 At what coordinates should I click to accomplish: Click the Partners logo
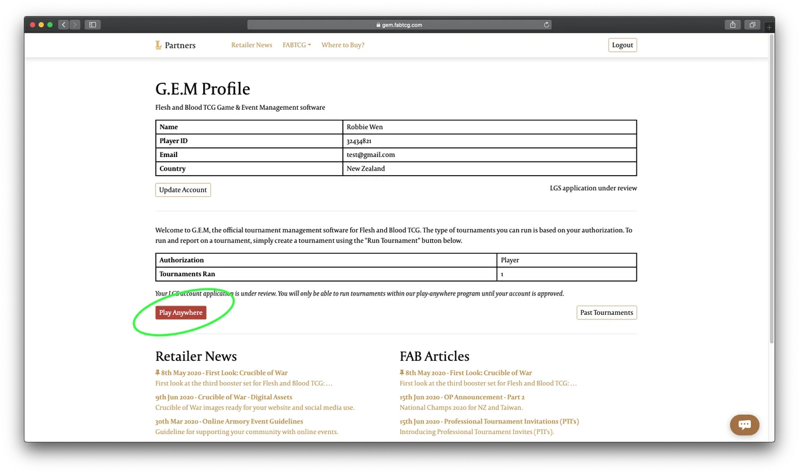tap(175, 45)
